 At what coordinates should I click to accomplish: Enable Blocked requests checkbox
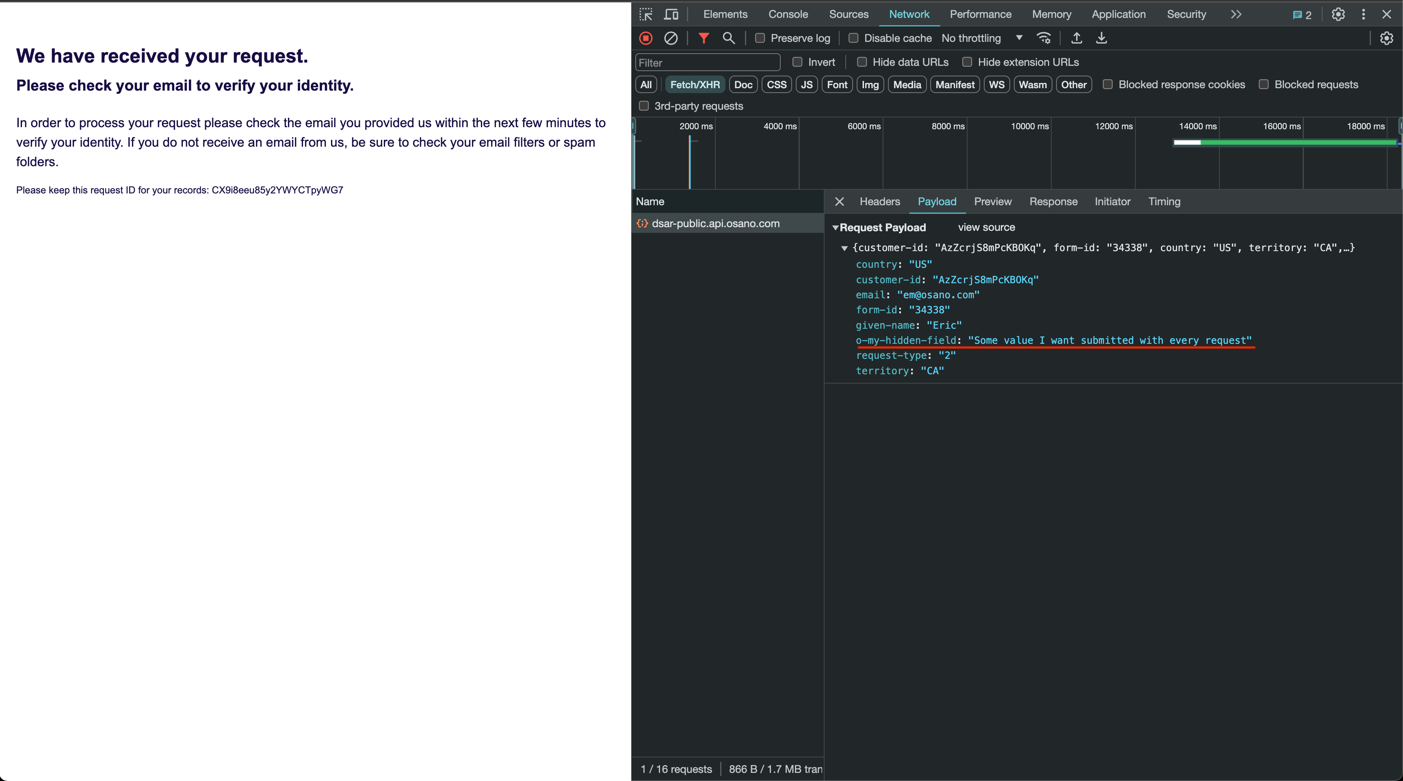[1264, 85]
